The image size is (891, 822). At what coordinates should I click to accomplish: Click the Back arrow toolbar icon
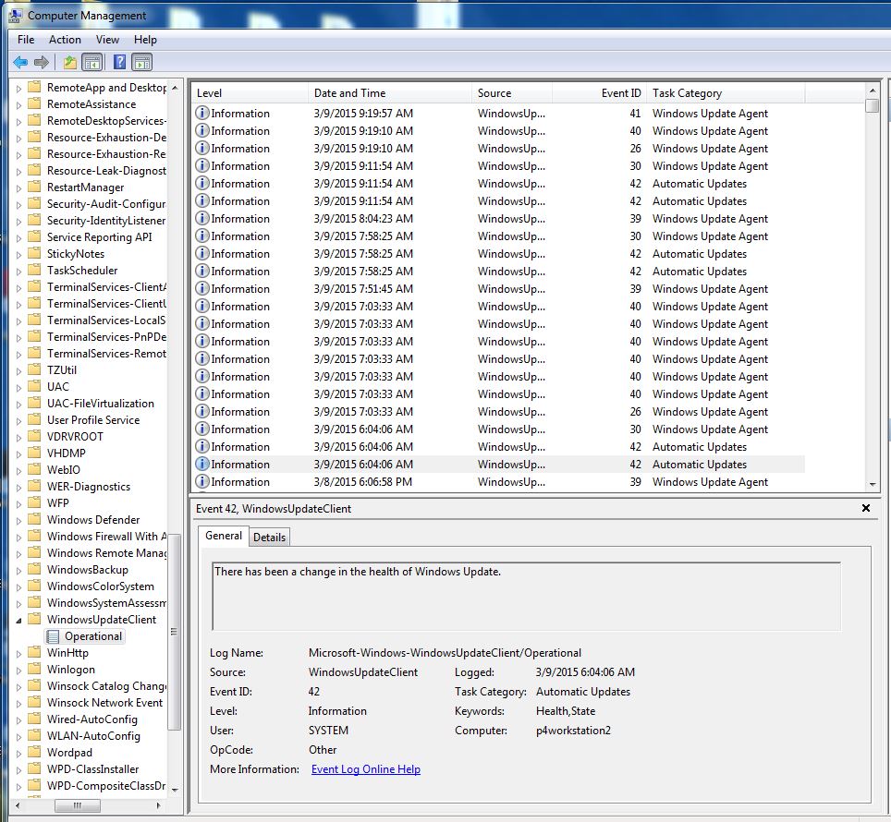pyautogui.click(x=19, y=63)
